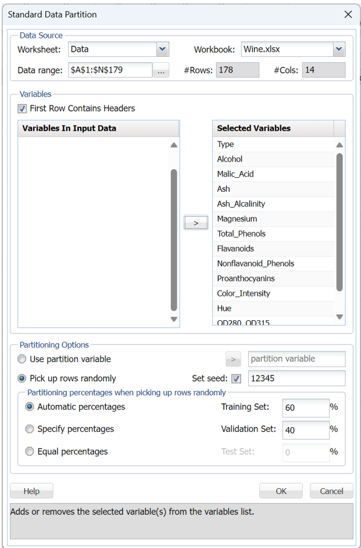
Task: Toggle First Row Contains Headers checkbox
Action: [23, 109]
